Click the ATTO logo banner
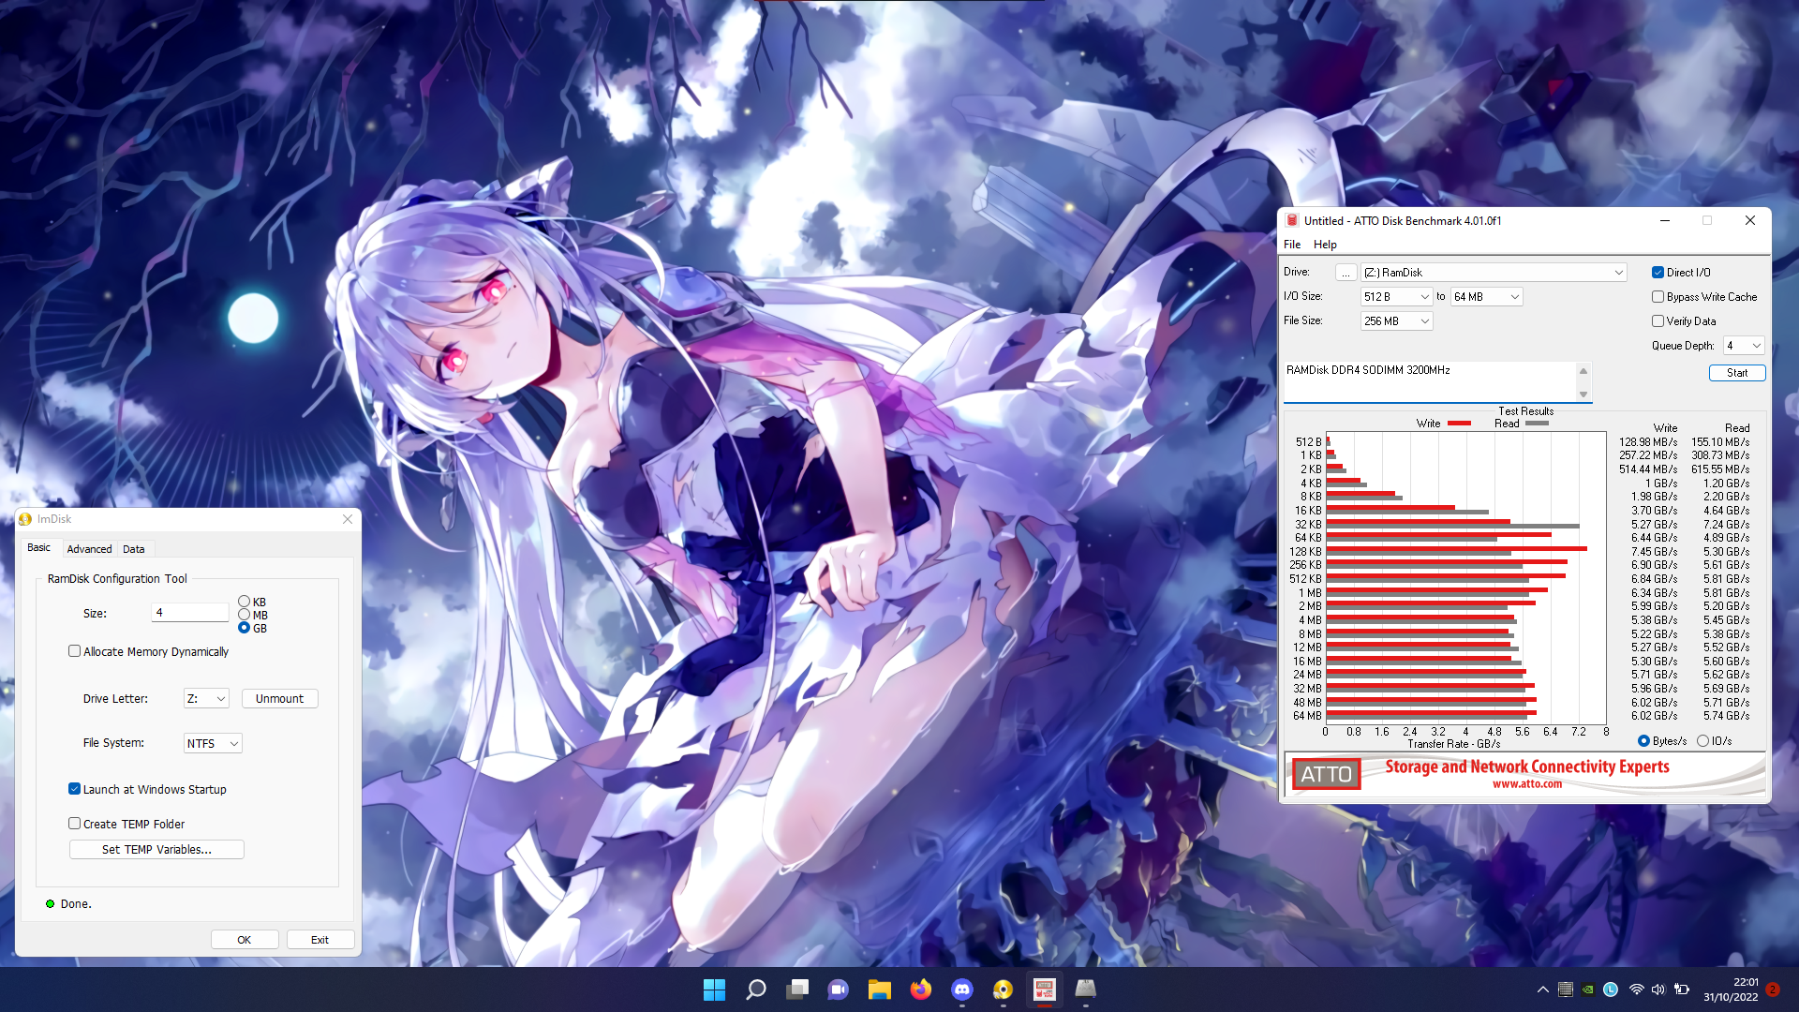Viewport: 1799px width, 1012px height. click(1326, 774)
